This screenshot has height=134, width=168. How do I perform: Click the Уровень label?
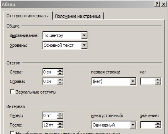coord(19,45)
